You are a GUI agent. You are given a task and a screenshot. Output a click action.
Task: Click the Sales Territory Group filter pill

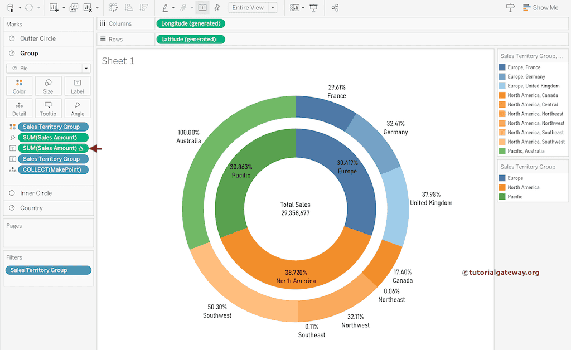tap(48, 270)
